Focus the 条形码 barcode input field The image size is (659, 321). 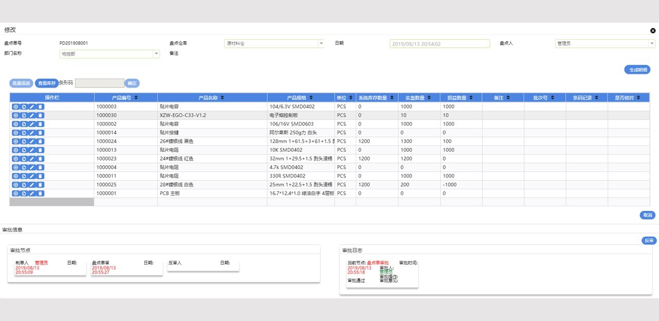click(x=99, y=83)
